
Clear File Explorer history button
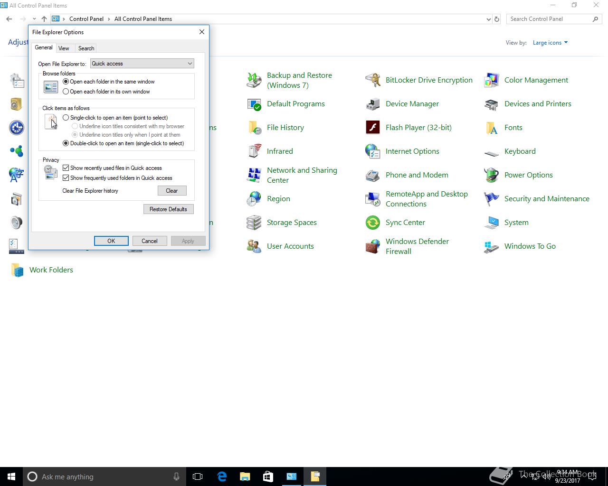click(x=172, y=191)
